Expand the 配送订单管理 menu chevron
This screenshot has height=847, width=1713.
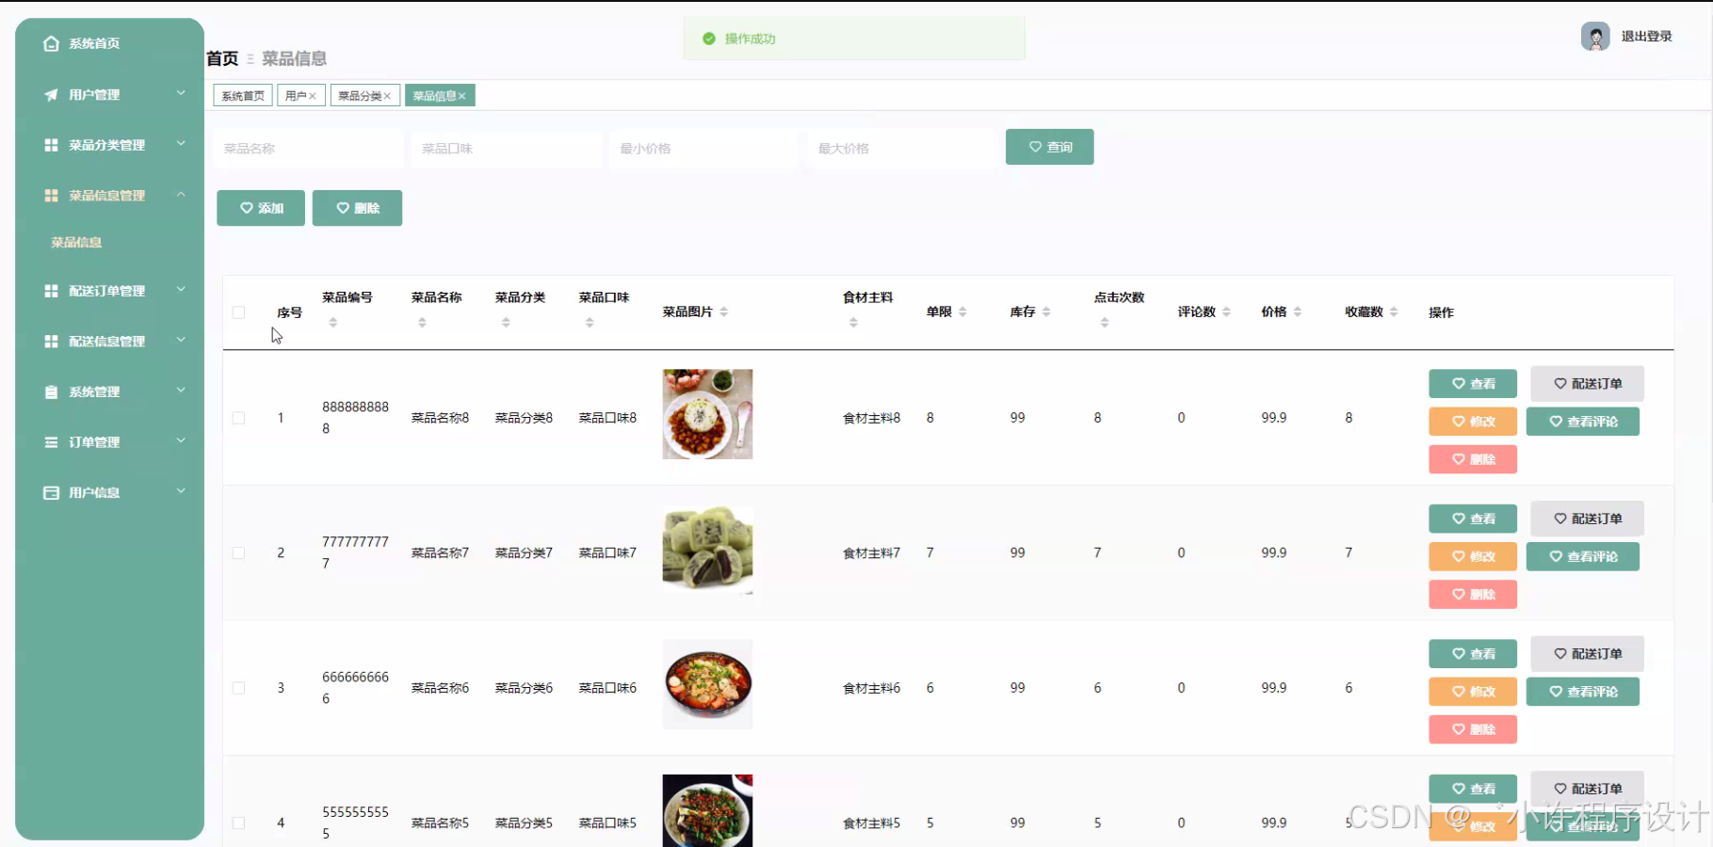(x=181, y=290)
